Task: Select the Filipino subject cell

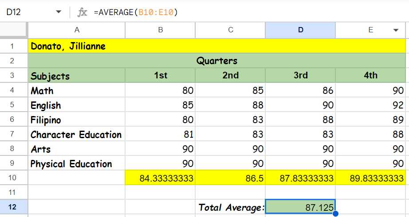Action: point(76,119)
